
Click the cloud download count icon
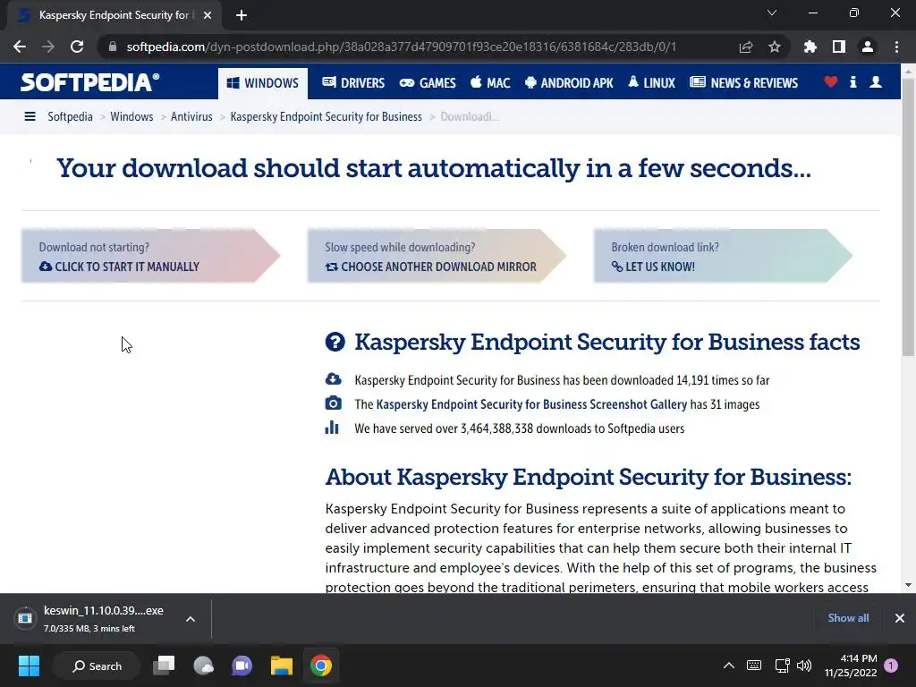pos(333,379)
